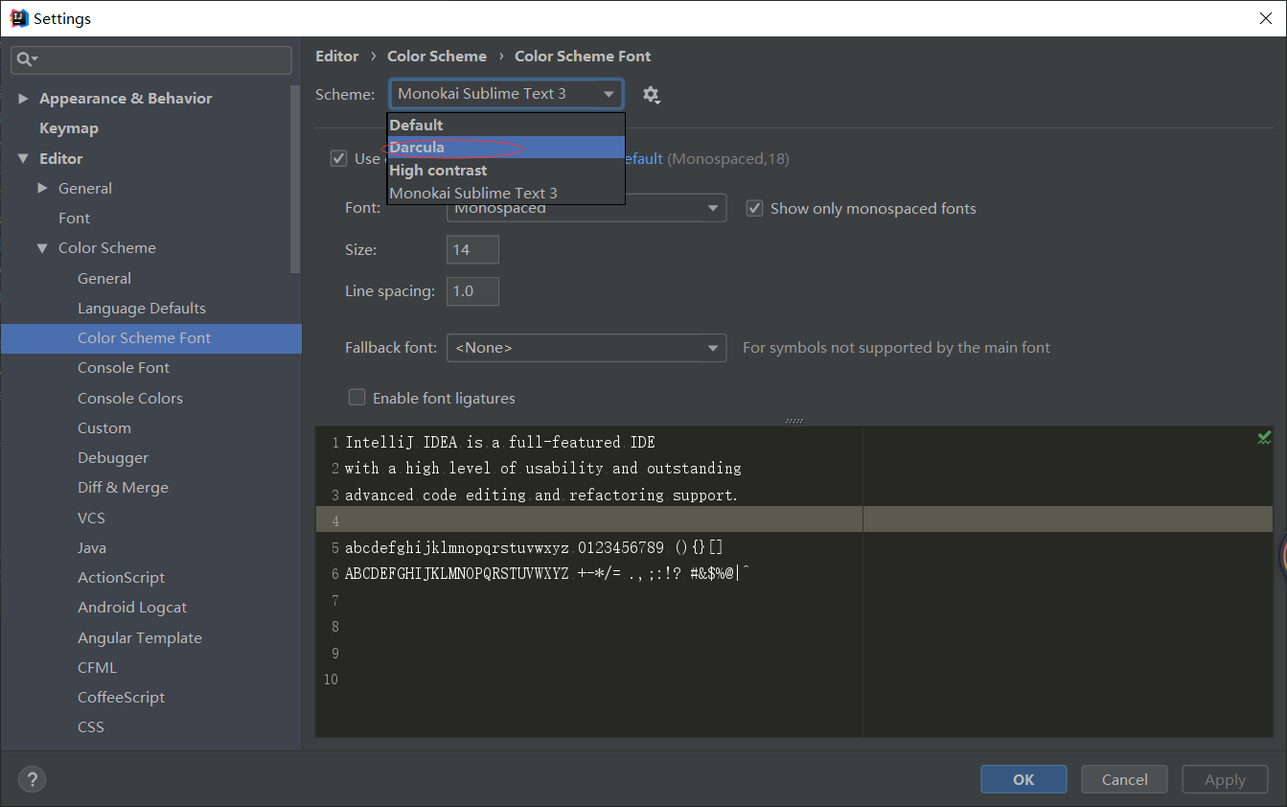Collapse the Editor tree section
Screen dimensions: 1287x807
pos(23,158)
